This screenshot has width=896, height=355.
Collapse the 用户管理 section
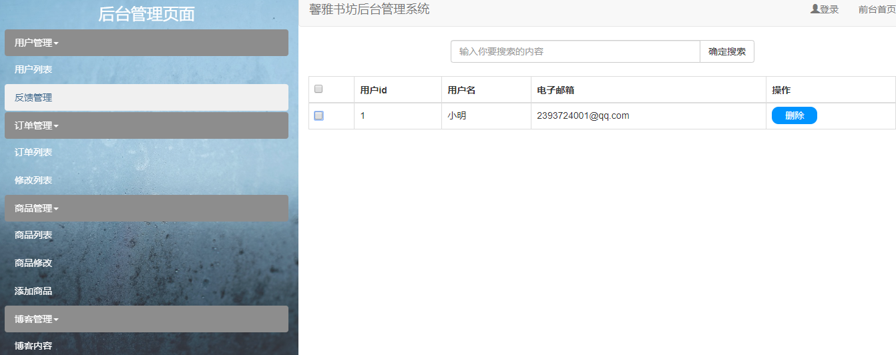pyautogui.click(x=146, y=43)
